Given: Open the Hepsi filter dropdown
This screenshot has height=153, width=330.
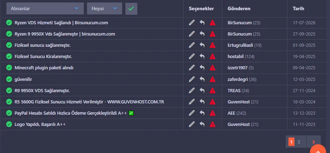Looking at the screenshot, I should 104,8.
